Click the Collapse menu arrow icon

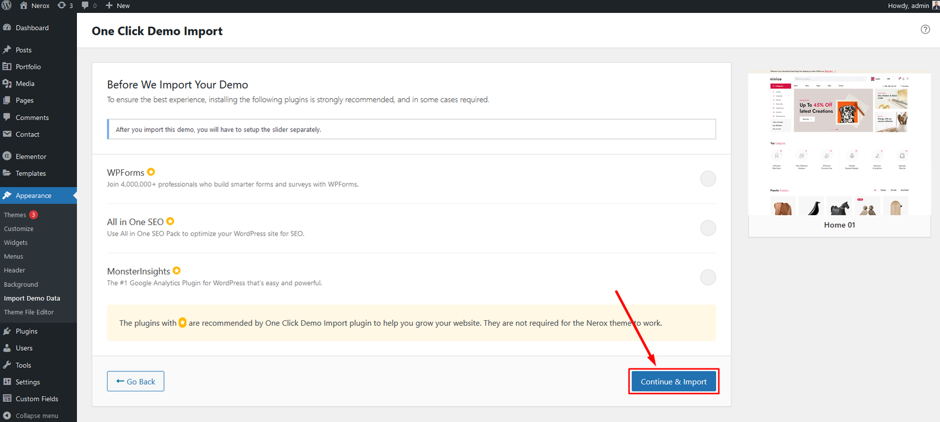point(7,416)
